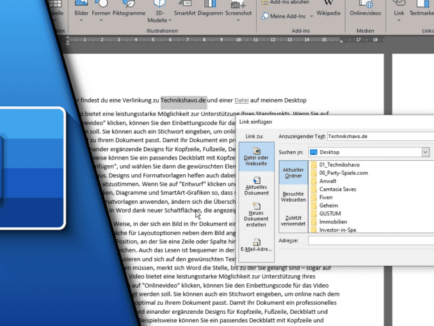Open 3D-Modelle insert menu
The image size is (434, 326).
(159, 12)
